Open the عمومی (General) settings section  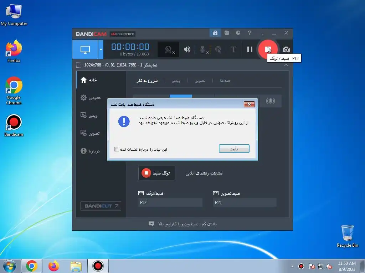click(101, 98)
